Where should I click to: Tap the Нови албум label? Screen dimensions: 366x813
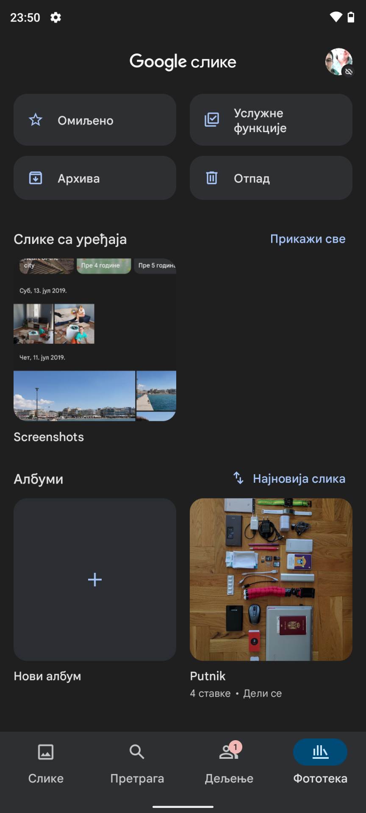pos(47,676)
